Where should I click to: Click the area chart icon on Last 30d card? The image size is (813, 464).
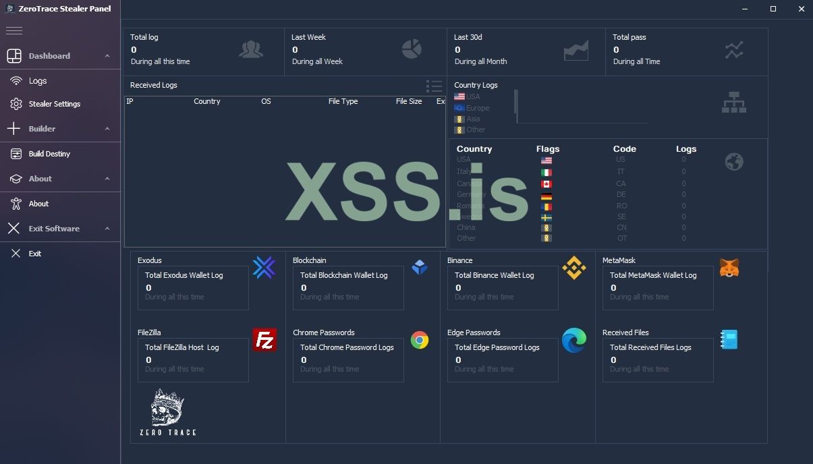click(x=576, y=51)
